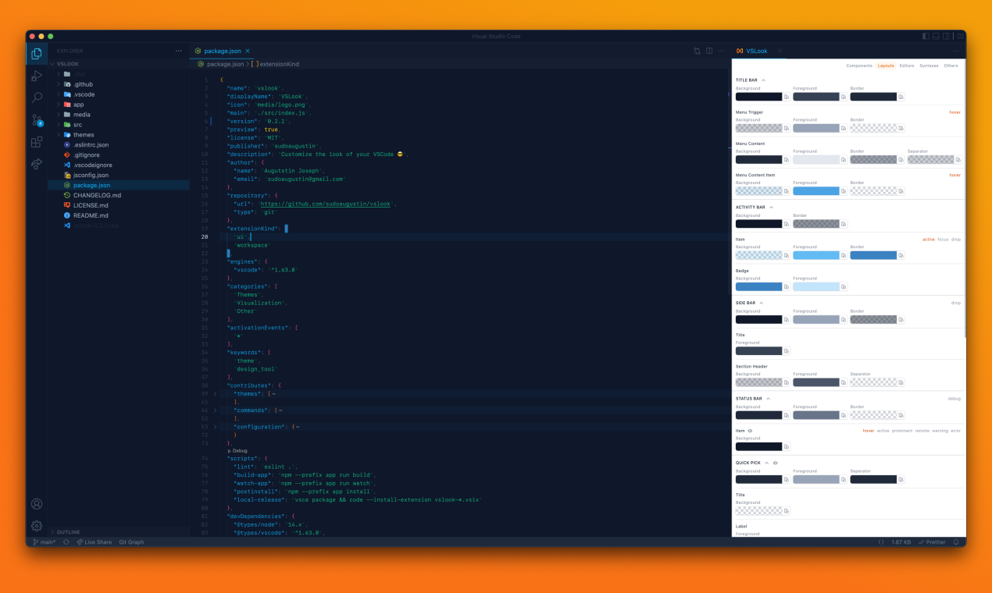The width and height of the screenshot is (992, 593).
Task: Click the Debug code lens above scripts
Action: click(237, 450)
